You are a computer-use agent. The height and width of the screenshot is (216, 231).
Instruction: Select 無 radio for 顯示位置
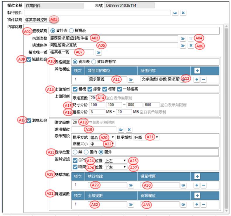coord(75,152)
